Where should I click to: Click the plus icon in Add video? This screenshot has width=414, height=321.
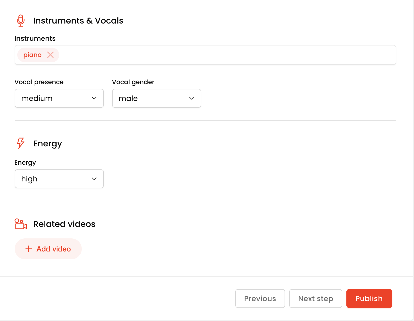pos(29,249)
